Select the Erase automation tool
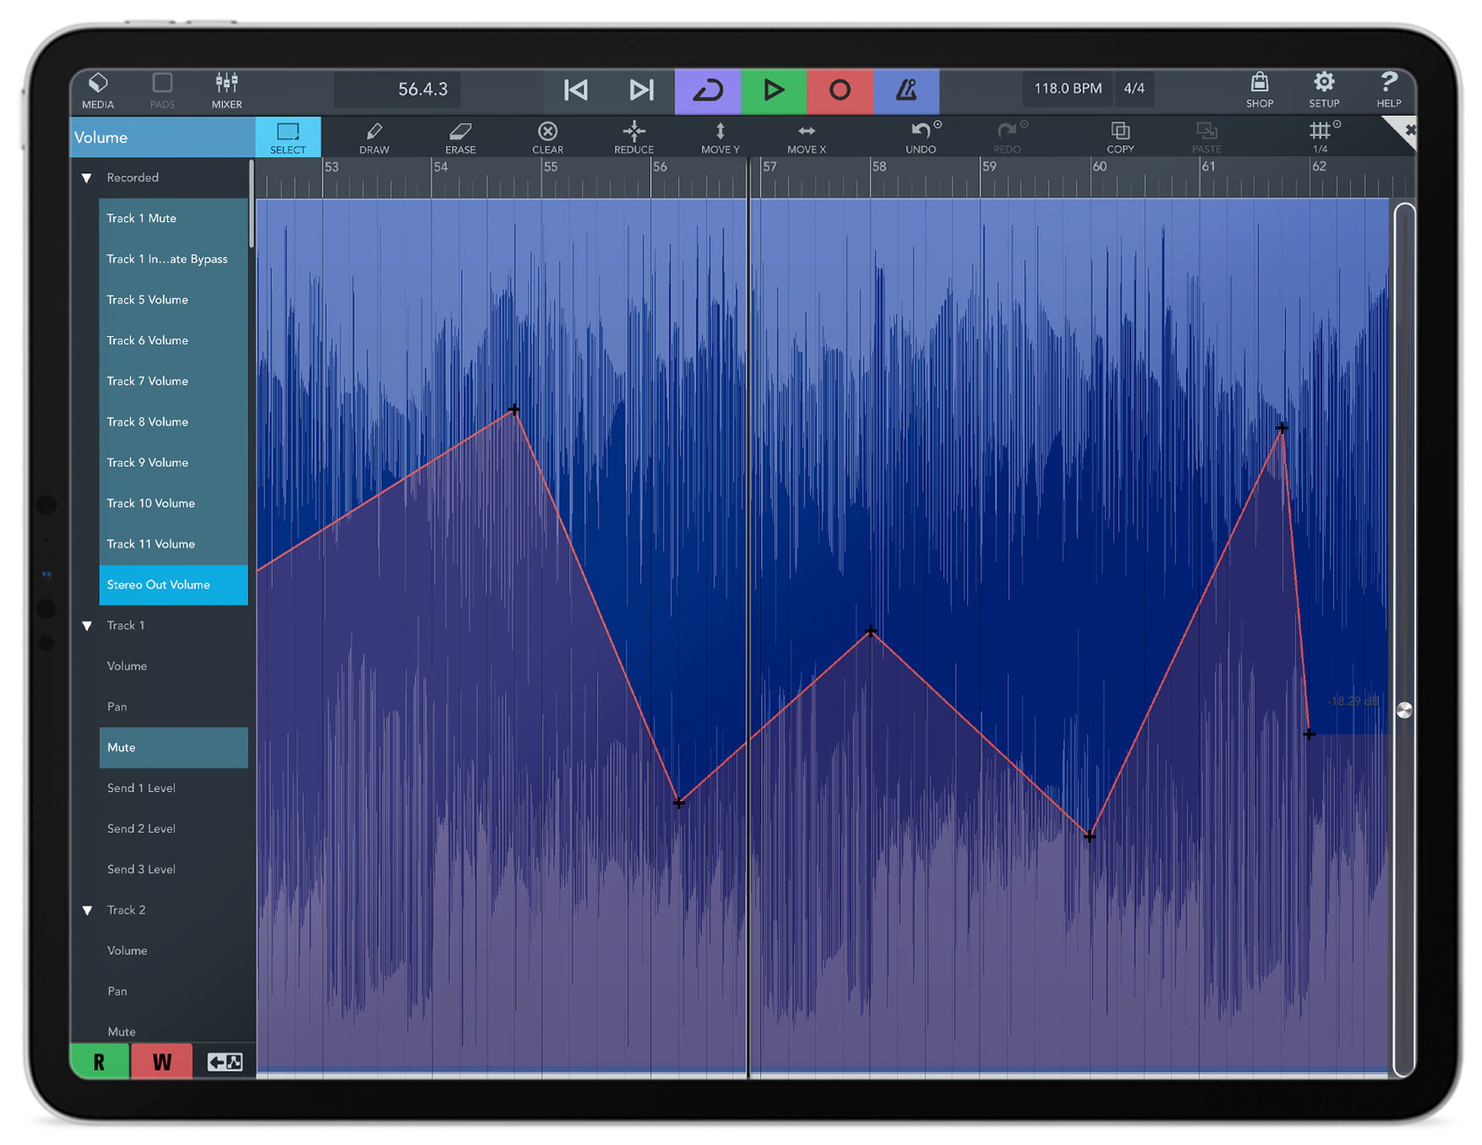This screenshot has width=1482, height=1145. (x=459, y=137)
